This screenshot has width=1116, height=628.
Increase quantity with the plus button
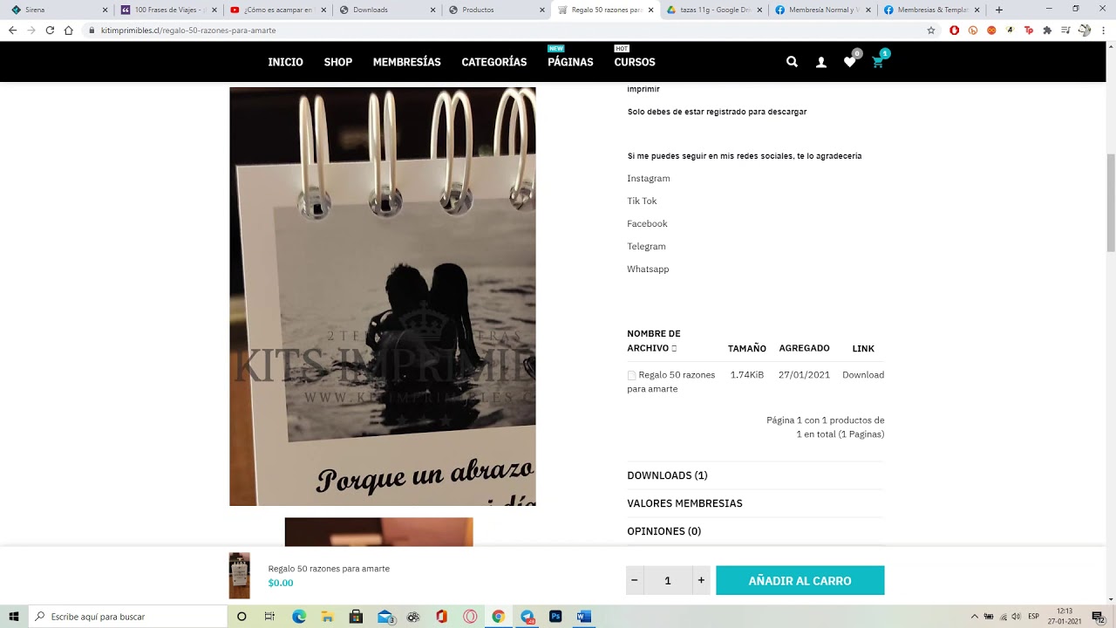(x=700, y=580)
